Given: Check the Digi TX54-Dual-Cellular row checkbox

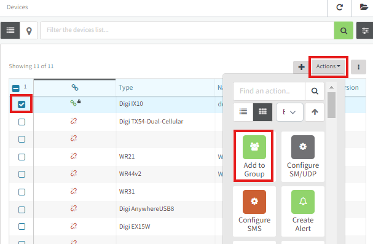Looking at the screenshot, I should click(x=22, y=122).
